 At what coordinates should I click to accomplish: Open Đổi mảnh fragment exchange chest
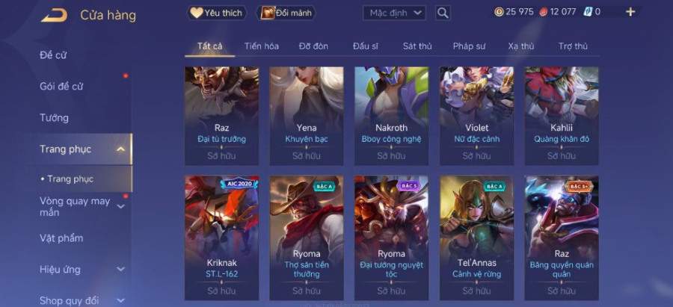pyautogui.click(x=286, y=13)
